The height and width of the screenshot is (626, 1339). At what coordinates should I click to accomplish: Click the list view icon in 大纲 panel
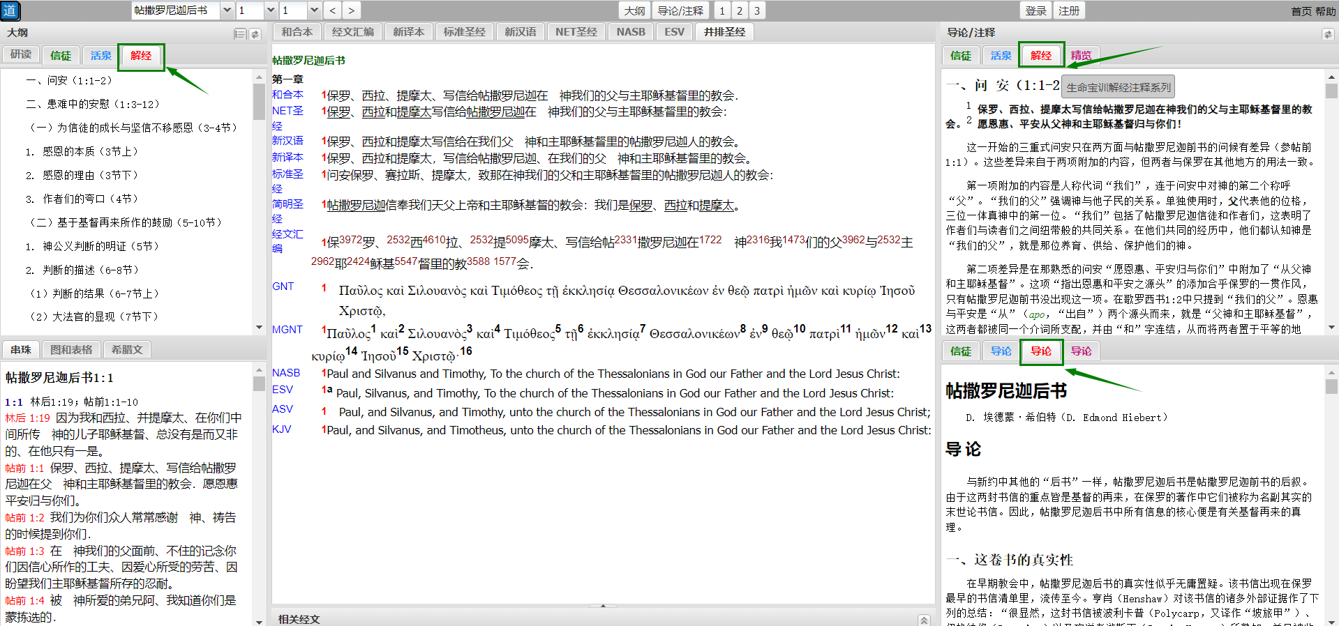[x=240, y=33]
